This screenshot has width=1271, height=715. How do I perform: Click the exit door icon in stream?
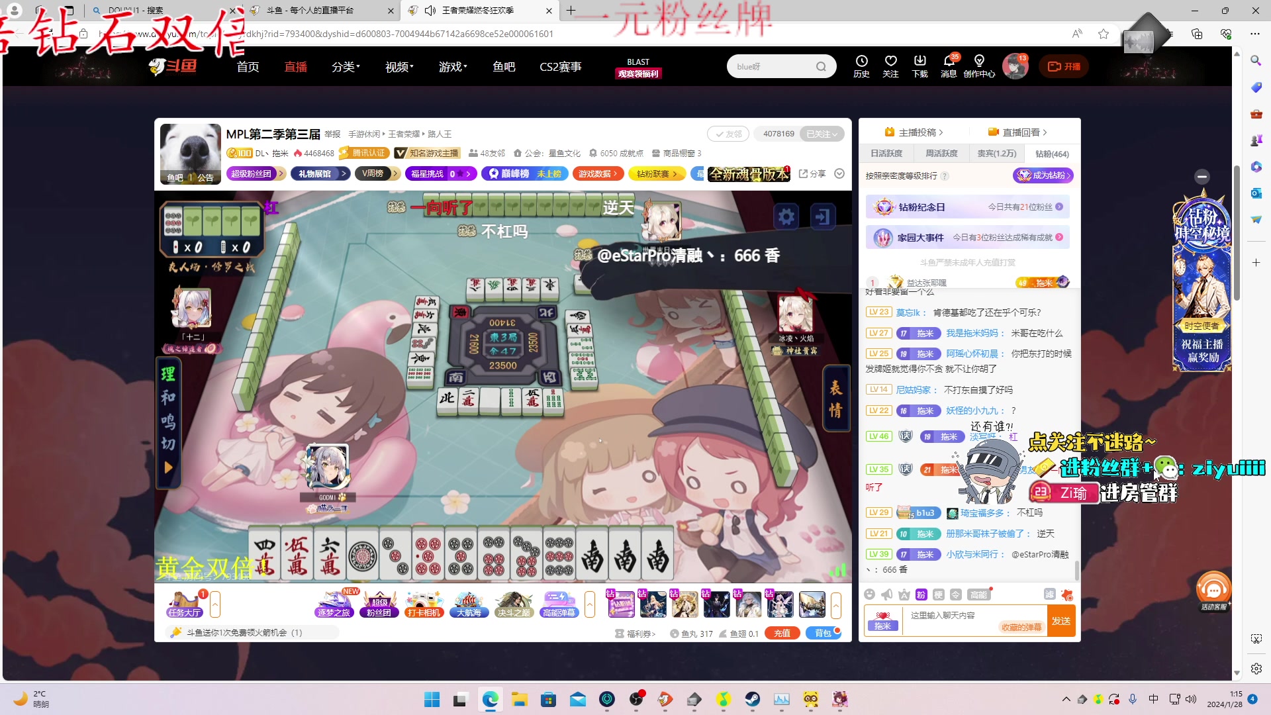[x=822, y=216]
